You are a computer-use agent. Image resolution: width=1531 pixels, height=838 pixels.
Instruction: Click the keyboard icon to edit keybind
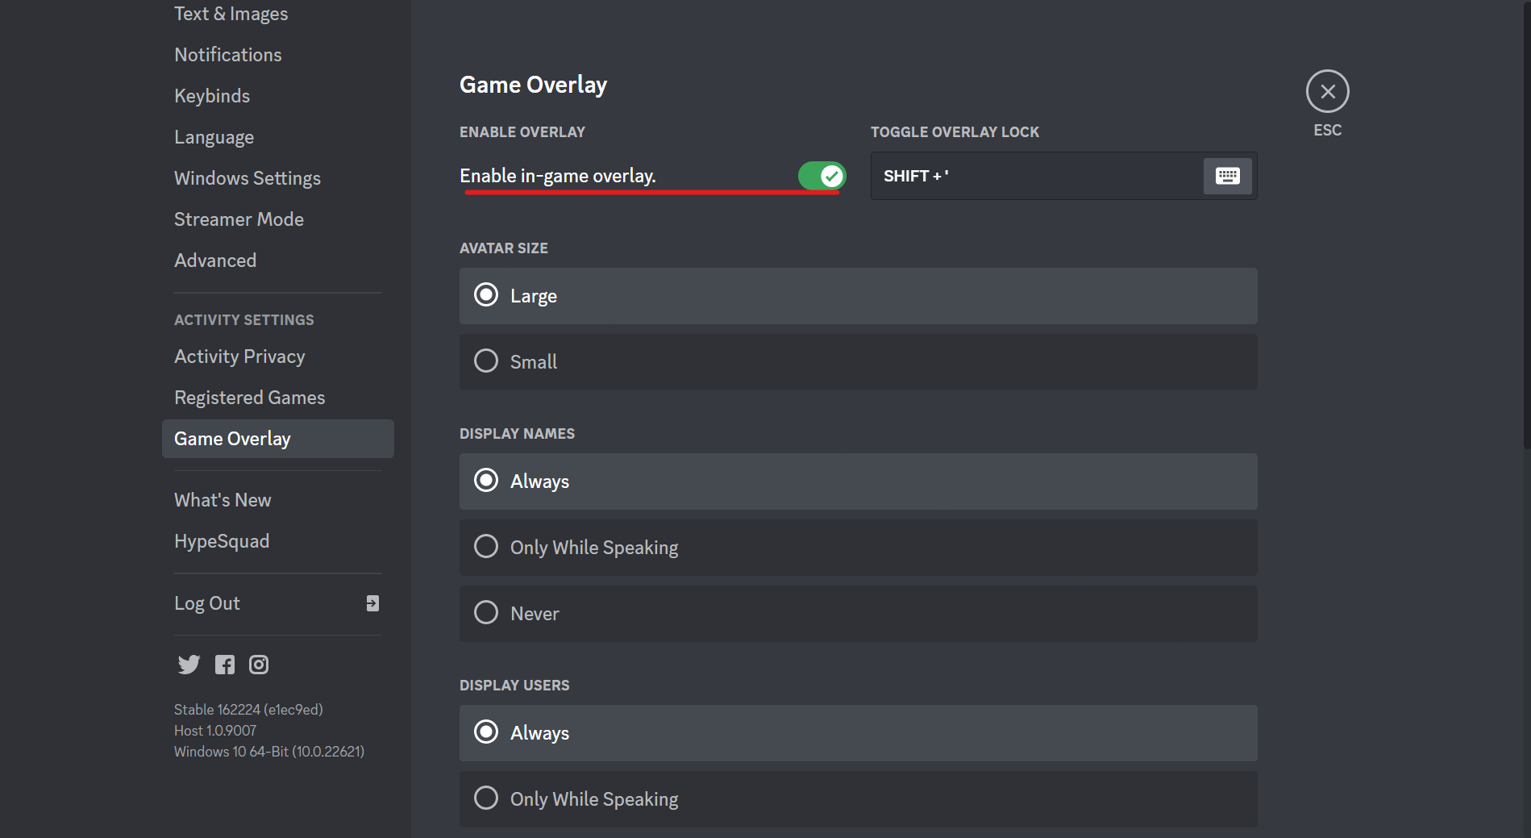click(x=1227, y=176)
